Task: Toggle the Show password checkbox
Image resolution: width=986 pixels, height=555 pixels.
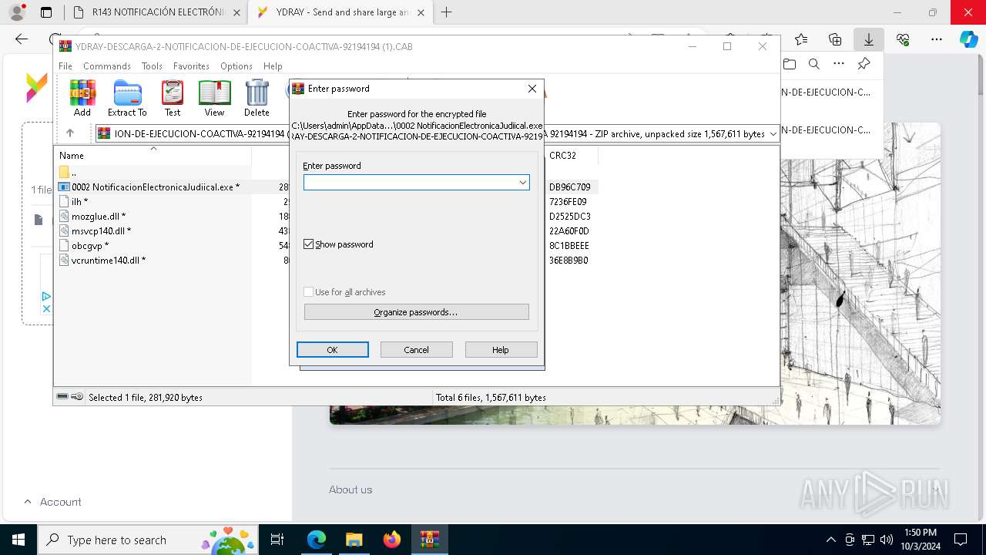Action: pos(309,244)
